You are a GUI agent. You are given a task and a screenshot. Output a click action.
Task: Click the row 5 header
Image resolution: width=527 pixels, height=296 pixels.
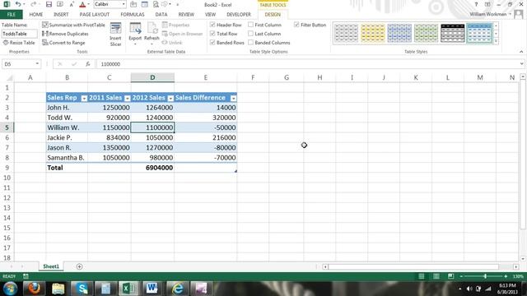[x=7, y=127]
